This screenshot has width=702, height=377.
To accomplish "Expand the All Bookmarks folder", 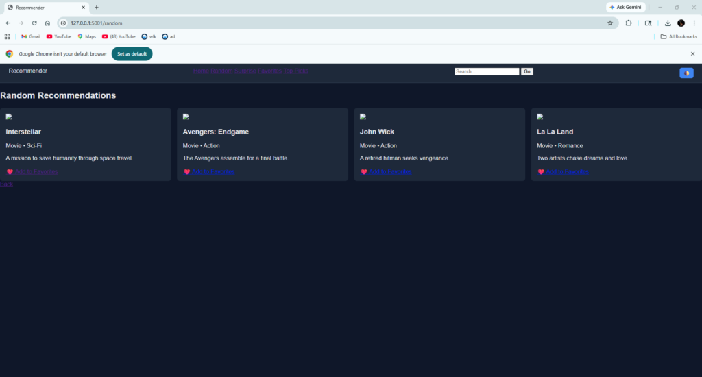I will pos(679,36).
